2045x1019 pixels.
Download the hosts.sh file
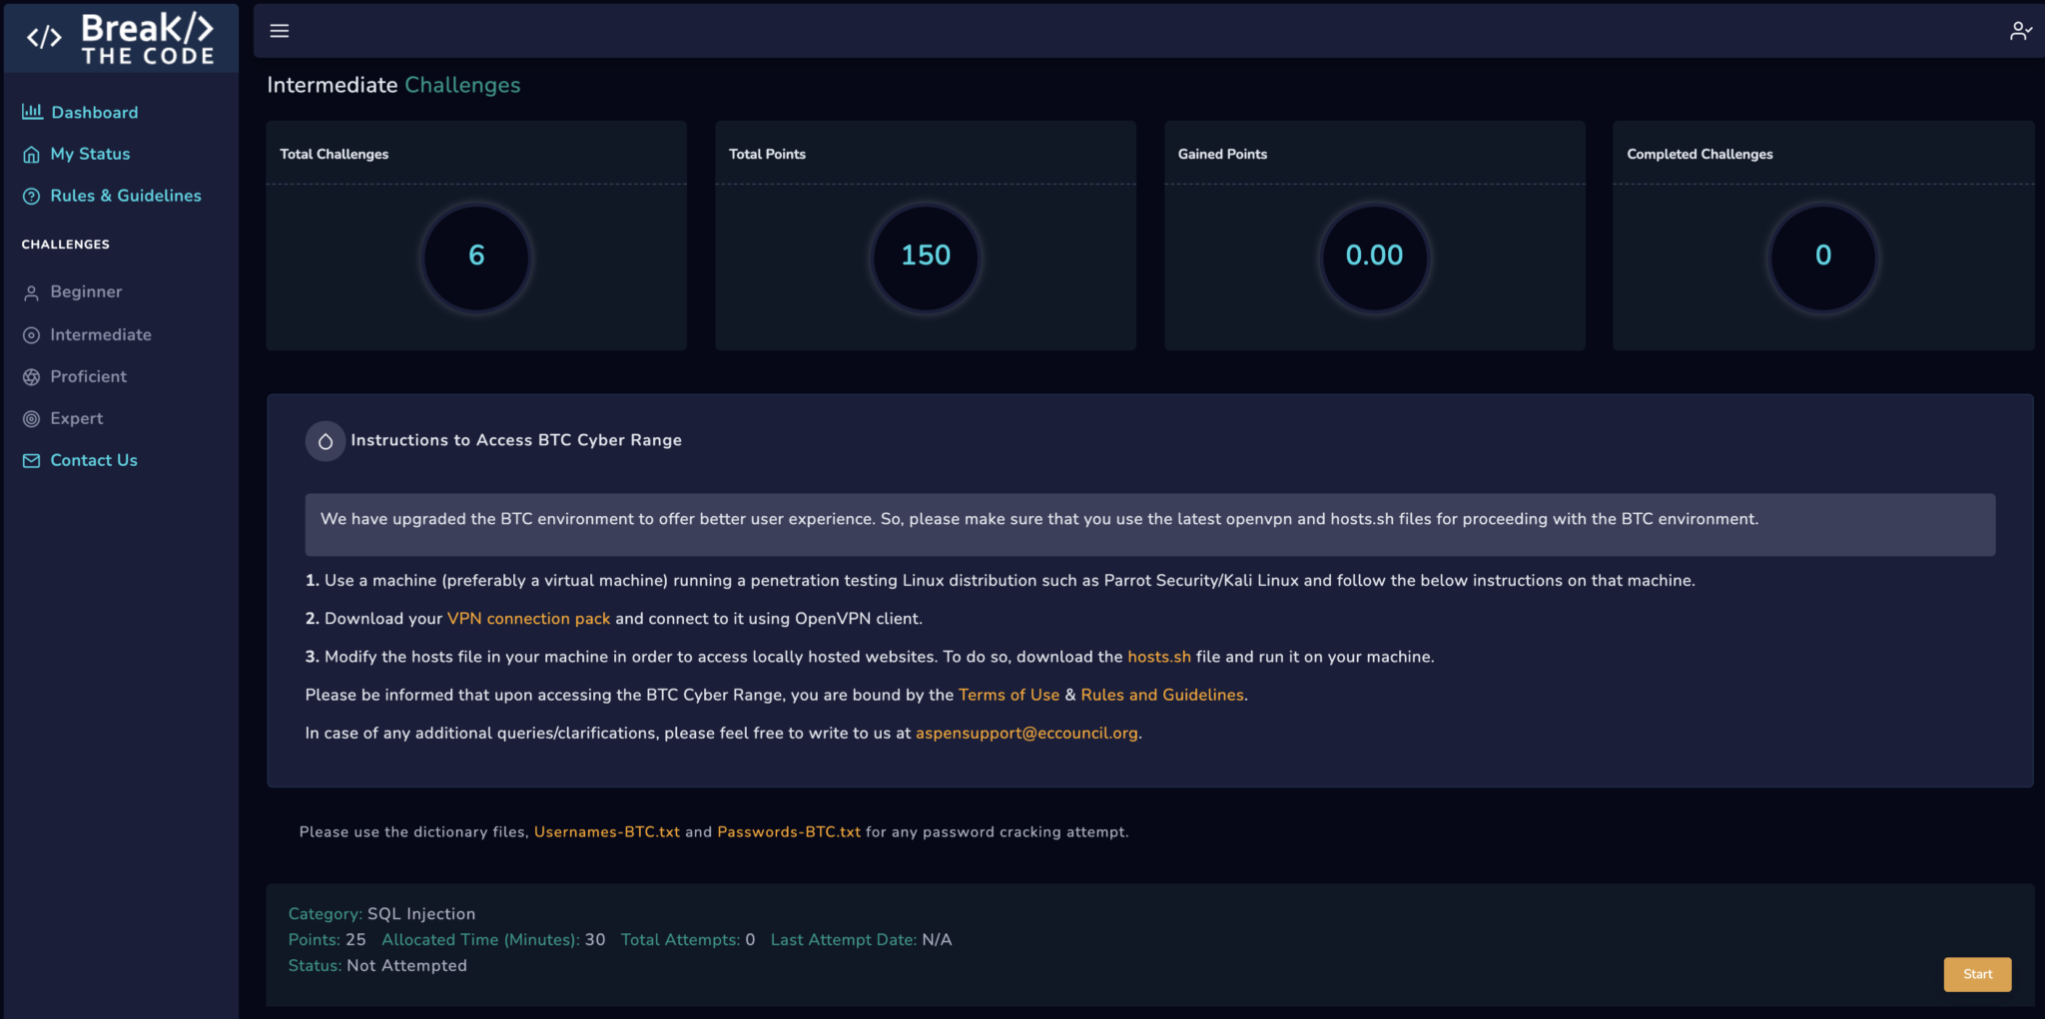(x=1158, y=657)
